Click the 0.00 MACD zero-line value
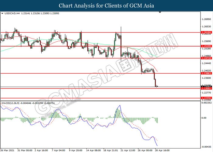 coord(204,118)
